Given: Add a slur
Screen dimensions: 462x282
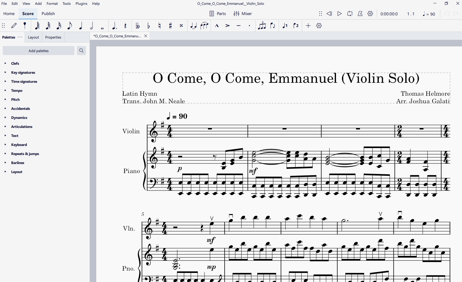Looking at the screenshot, I should pyautogui.click(x=204, y=26).
